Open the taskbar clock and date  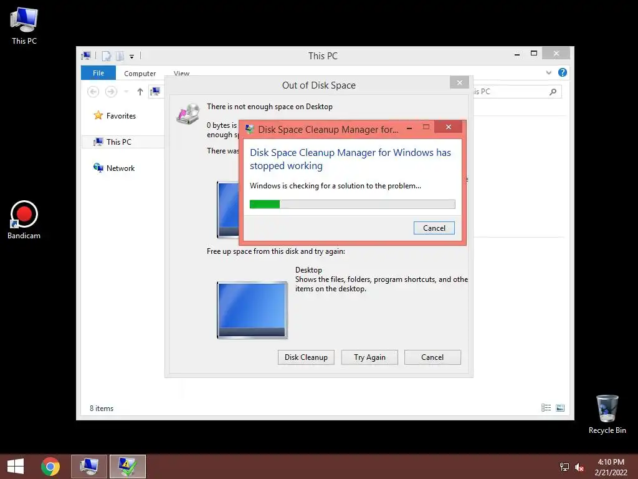[611, 467]
